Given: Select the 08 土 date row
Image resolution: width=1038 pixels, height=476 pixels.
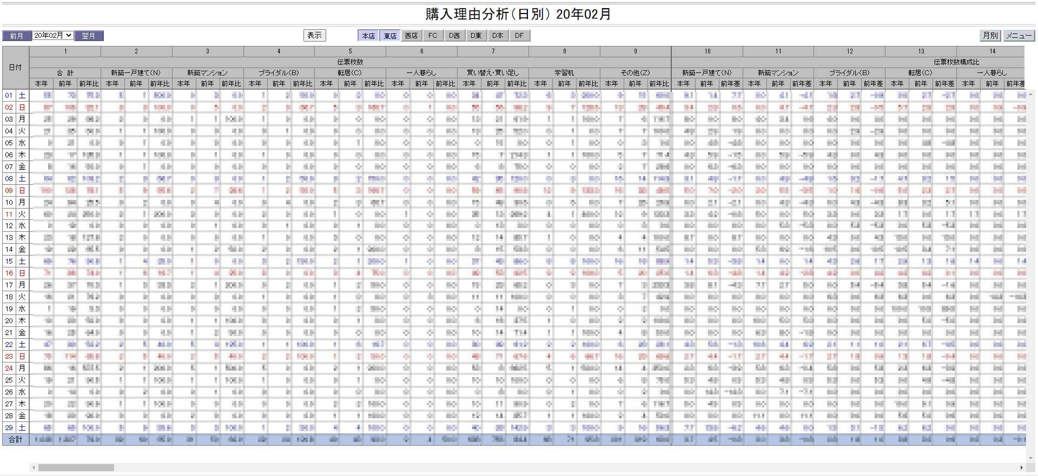Looking at the screenshot, I should (16, 179).
